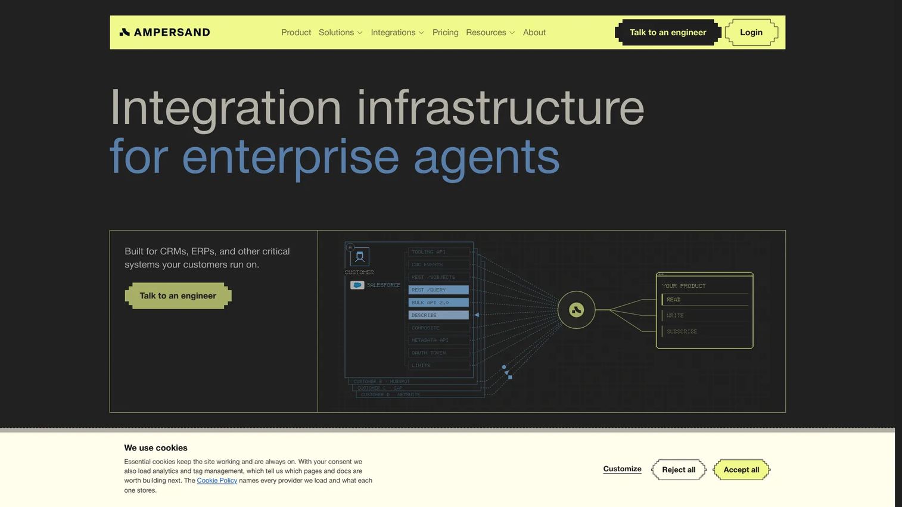Viewport: 902px width, 507px height.
Task: Click the SALESFORCE label text
Action: pos(384,285)
